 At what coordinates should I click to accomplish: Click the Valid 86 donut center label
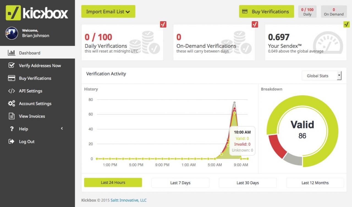[x=302, y=129]
